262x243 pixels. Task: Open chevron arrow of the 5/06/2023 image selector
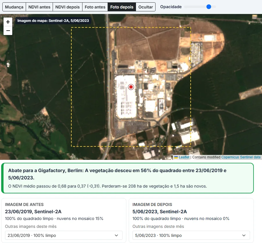(x=244, y=235)
